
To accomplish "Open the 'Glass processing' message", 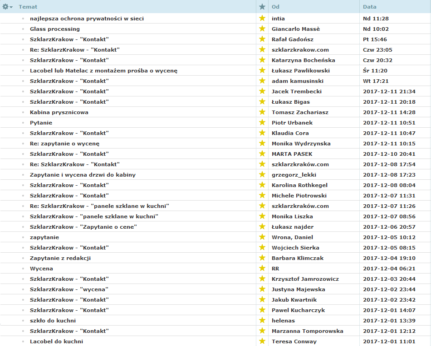I will pyautogui.click(x=55, y=29).
